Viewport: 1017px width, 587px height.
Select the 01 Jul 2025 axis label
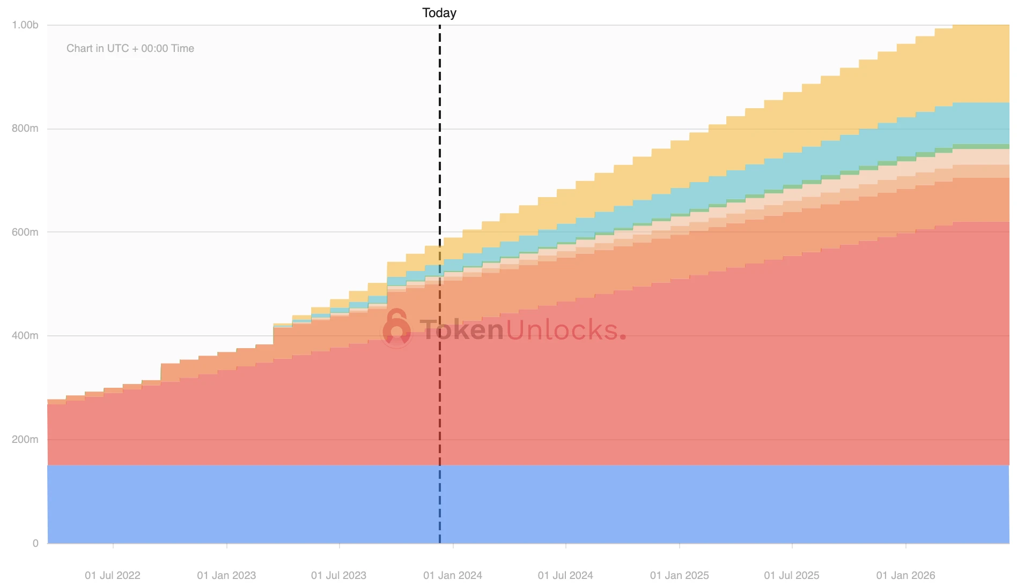click(x=792, y=575)
